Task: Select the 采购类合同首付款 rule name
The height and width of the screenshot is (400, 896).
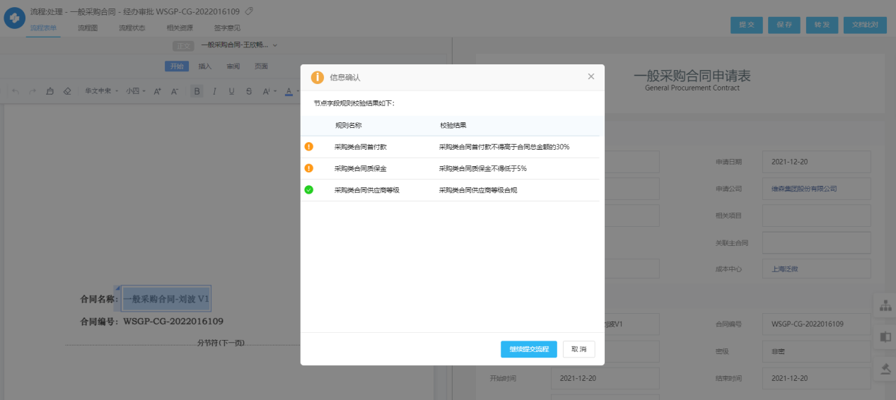Action: coord(361,147)
